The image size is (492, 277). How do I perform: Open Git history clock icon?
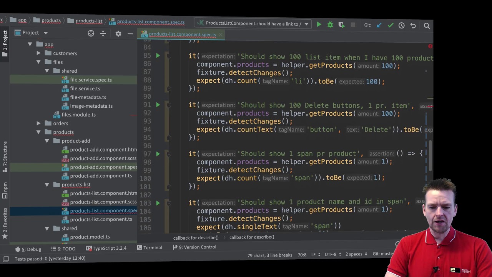(401, 25)
